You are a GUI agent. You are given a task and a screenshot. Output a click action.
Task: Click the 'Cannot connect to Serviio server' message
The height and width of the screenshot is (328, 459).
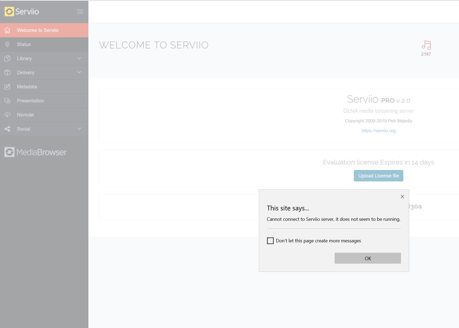(334, 219)
